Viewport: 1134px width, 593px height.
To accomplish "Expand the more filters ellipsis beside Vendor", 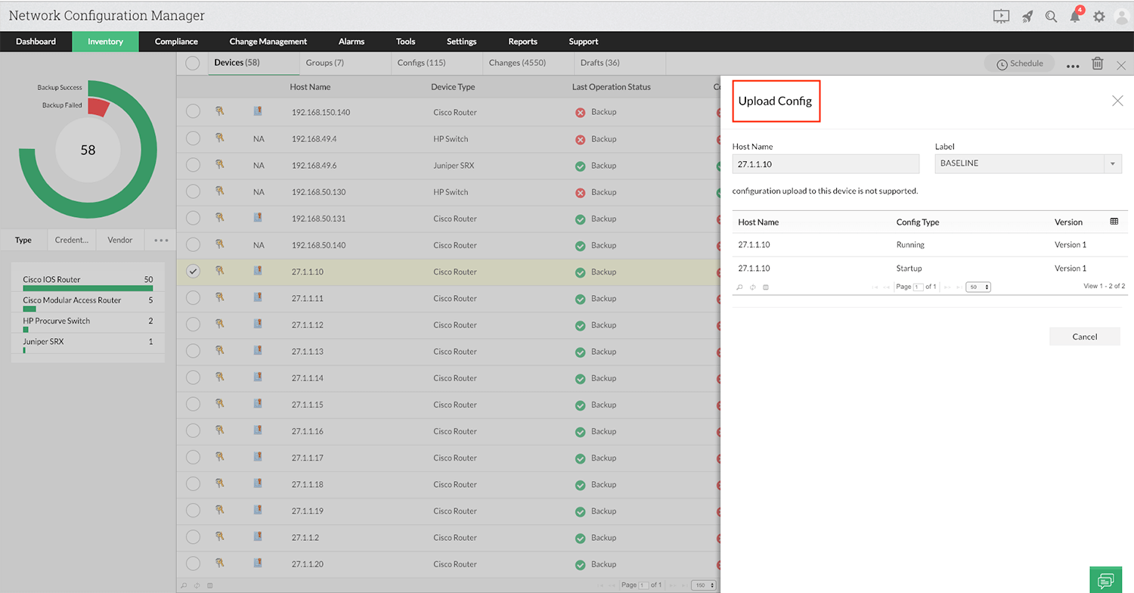I will click(x=160, y=240).
